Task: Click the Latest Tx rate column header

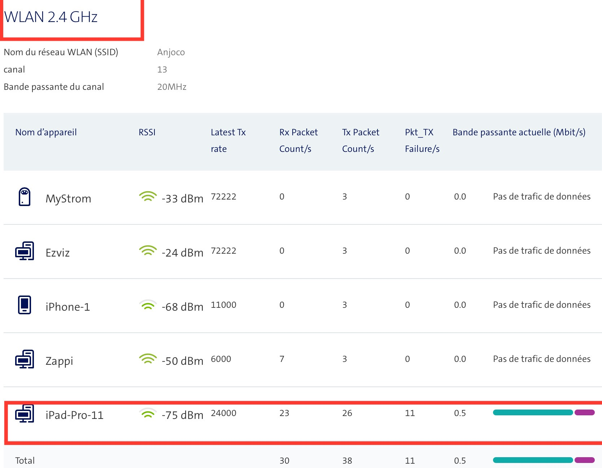Action: click(x=228, y=140)
